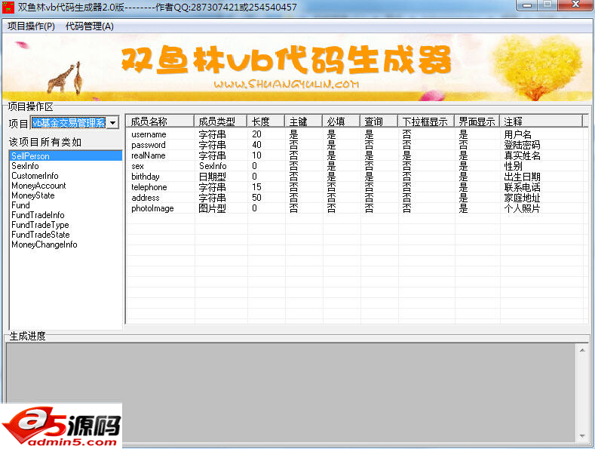Select FundTradeState in the class list
The width and height of the screenshot is (595, 449).
coord(66,235)
